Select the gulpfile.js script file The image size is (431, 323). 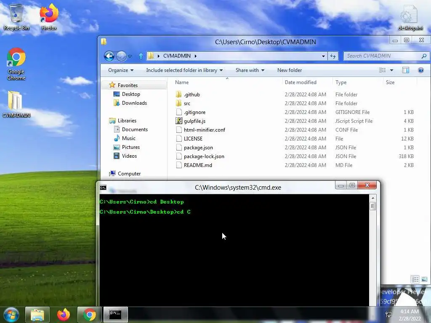(194, 121)
